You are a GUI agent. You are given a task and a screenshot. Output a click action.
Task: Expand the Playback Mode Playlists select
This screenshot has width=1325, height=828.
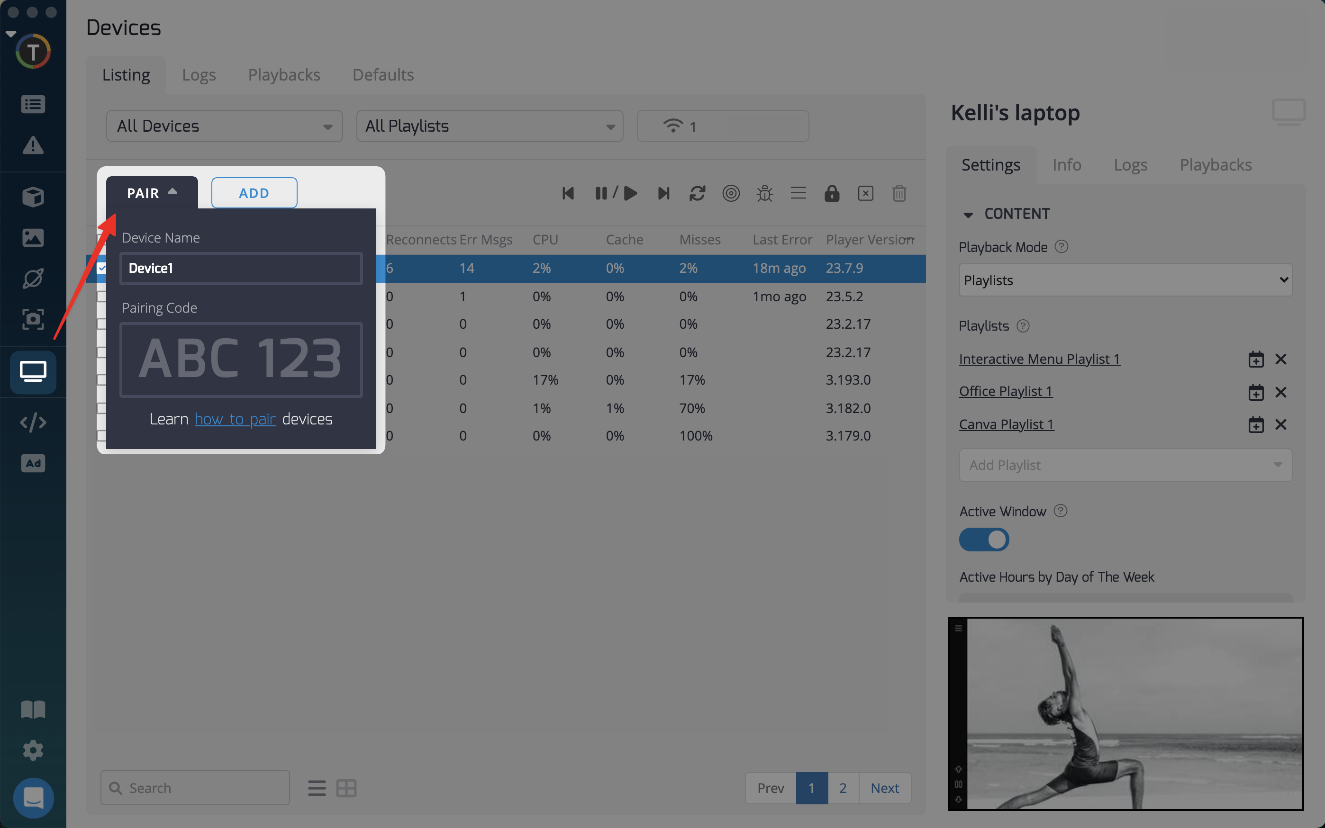pos(1125,280)
